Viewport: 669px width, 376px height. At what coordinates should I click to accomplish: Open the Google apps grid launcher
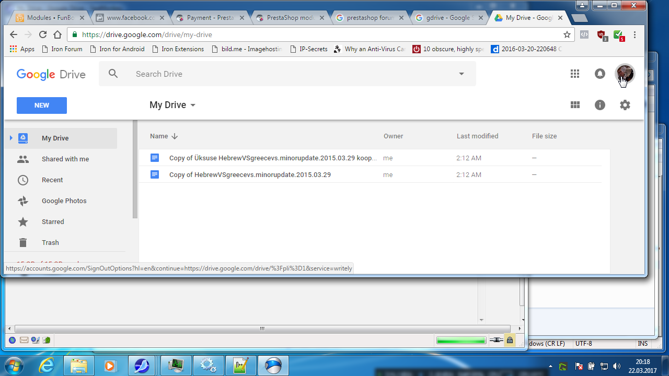pos(575,74)
